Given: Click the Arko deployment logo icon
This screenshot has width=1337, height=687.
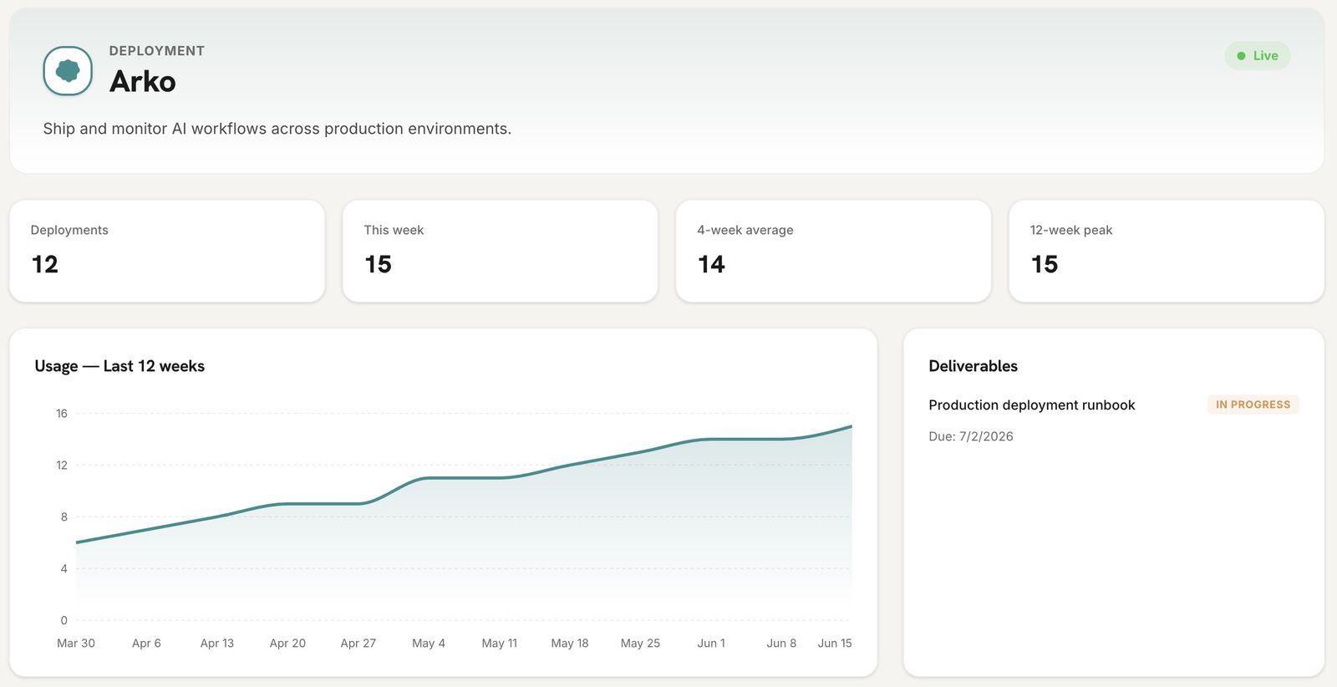Looking at the screenshot, I should click(68, 71).
